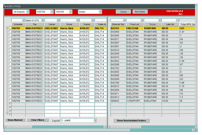Sort by the External Ref column header
202x135 pixels.
tap(118, 24)
